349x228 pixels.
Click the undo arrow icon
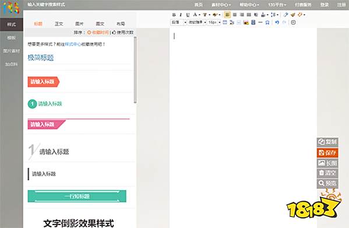point(277,22)
